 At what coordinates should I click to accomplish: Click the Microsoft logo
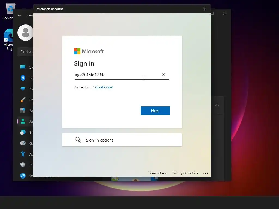click(x=89, y=51)
